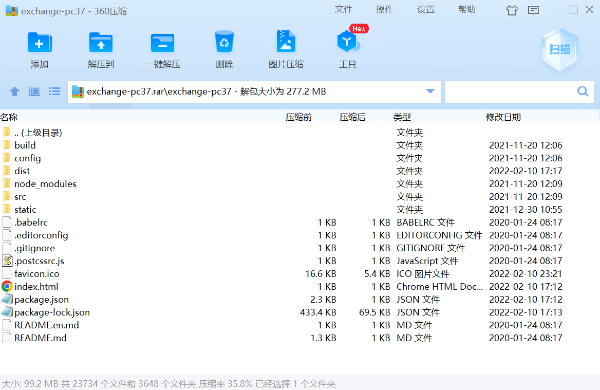Click the search magnifier button
The height and width of the screenshot is (390, 600).
[583, 91]
